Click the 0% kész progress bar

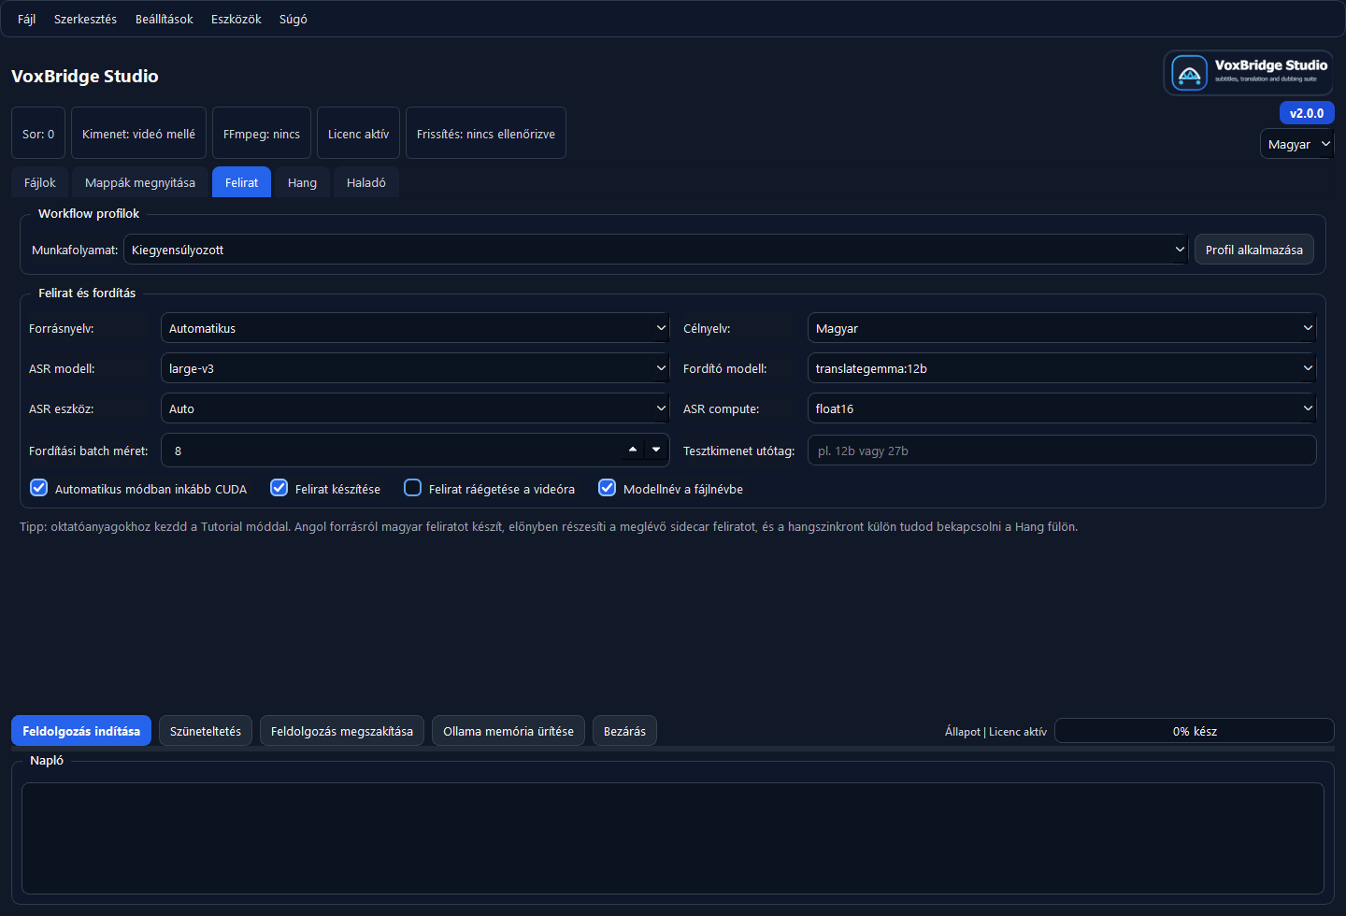coord(1194,731)
